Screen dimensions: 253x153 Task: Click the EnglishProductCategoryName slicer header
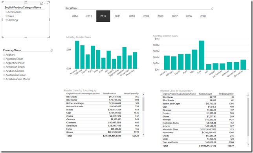tap(23, 7)
